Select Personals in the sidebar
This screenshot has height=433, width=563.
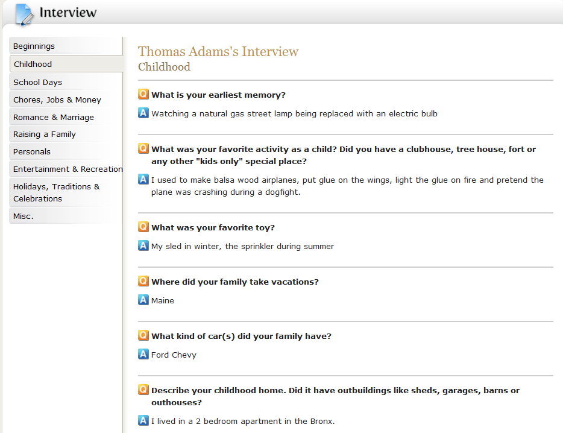tap(32, 151)
